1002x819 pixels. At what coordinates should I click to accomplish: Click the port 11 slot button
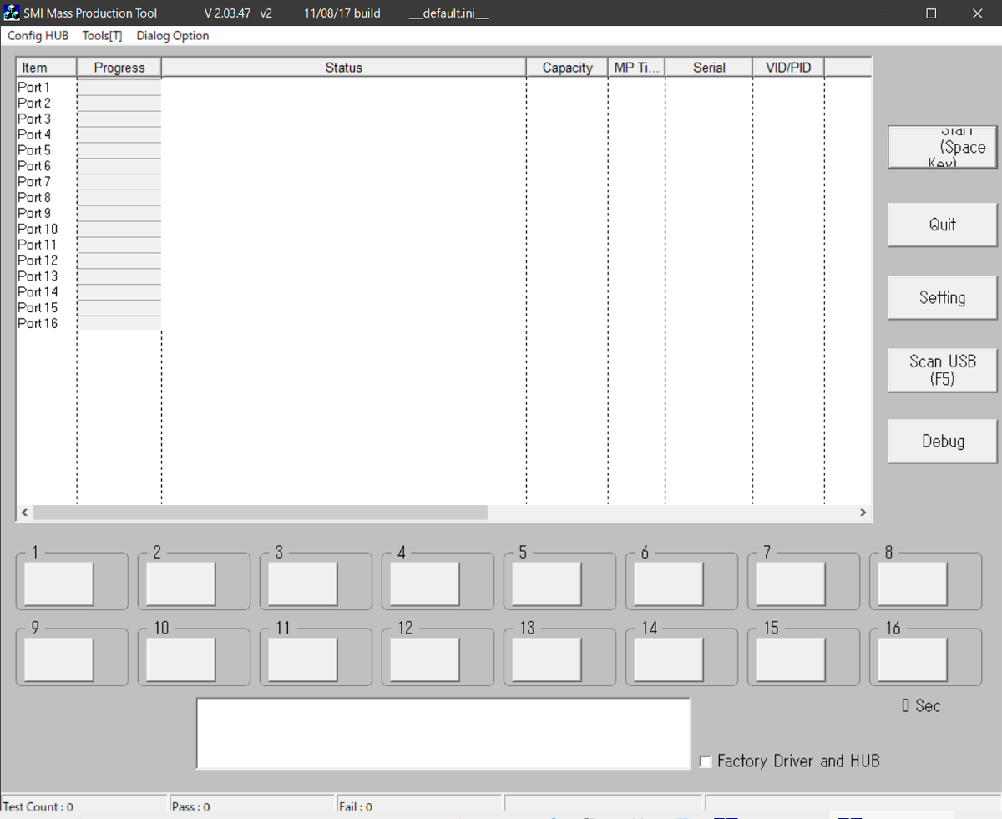[302, 660]
